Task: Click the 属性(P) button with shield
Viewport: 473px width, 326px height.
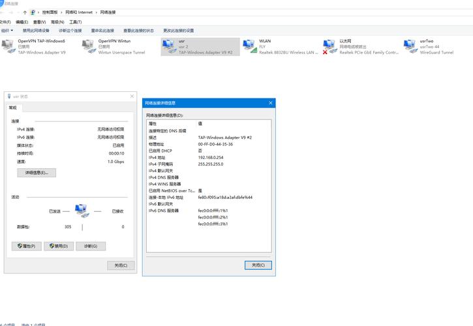Action: [x=27, y=246]
